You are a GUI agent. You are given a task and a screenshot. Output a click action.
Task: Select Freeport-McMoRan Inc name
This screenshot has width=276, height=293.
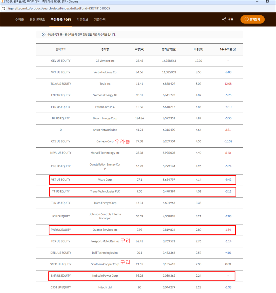[105, 241]
